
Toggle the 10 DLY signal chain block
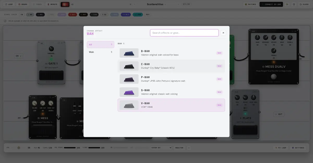pyautogui.click(x=126, y=15)
